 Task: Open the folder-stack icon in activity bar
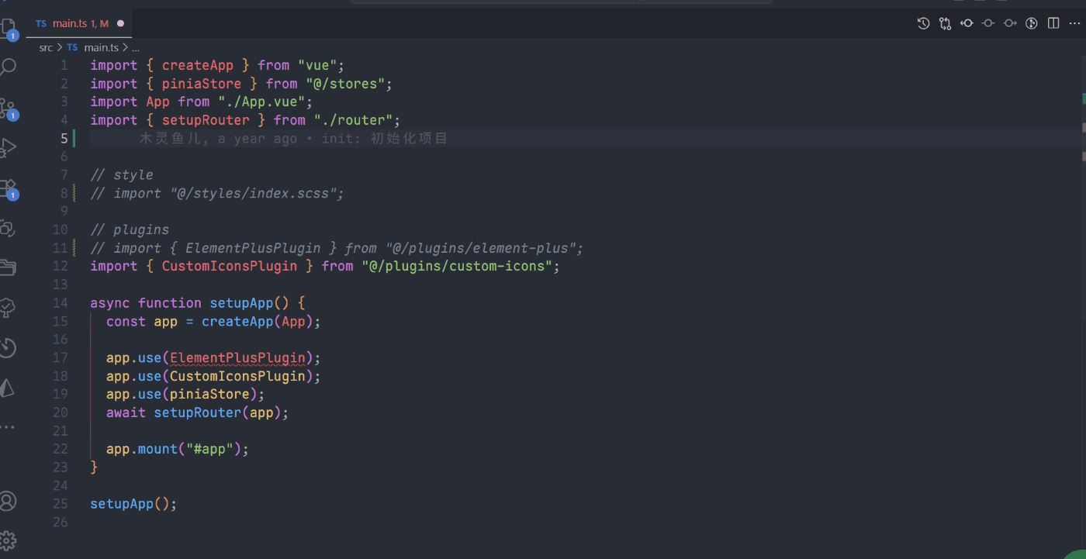[x=8, y=268]
